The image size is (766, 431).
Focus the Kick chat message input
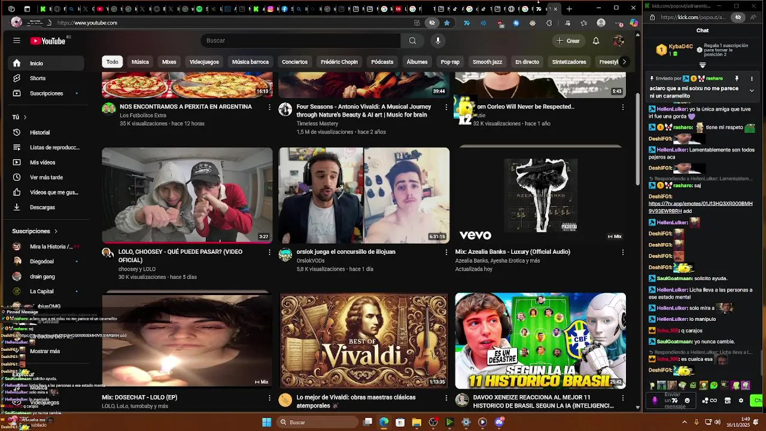coord(671,400)
